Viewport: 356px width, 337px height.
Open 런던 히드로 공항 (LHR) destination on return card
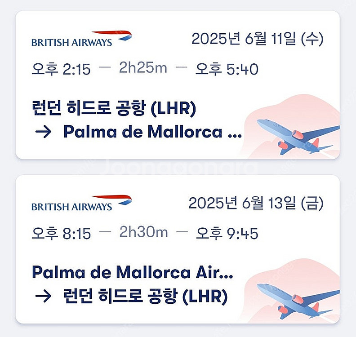click(x=145, y=296)
